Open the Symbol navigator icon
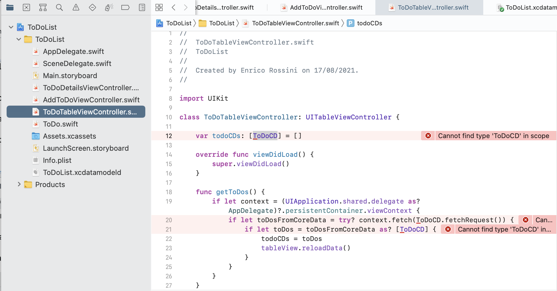This screenshot has height=291, width=557. pyautogui.click(x=43, y=7)
